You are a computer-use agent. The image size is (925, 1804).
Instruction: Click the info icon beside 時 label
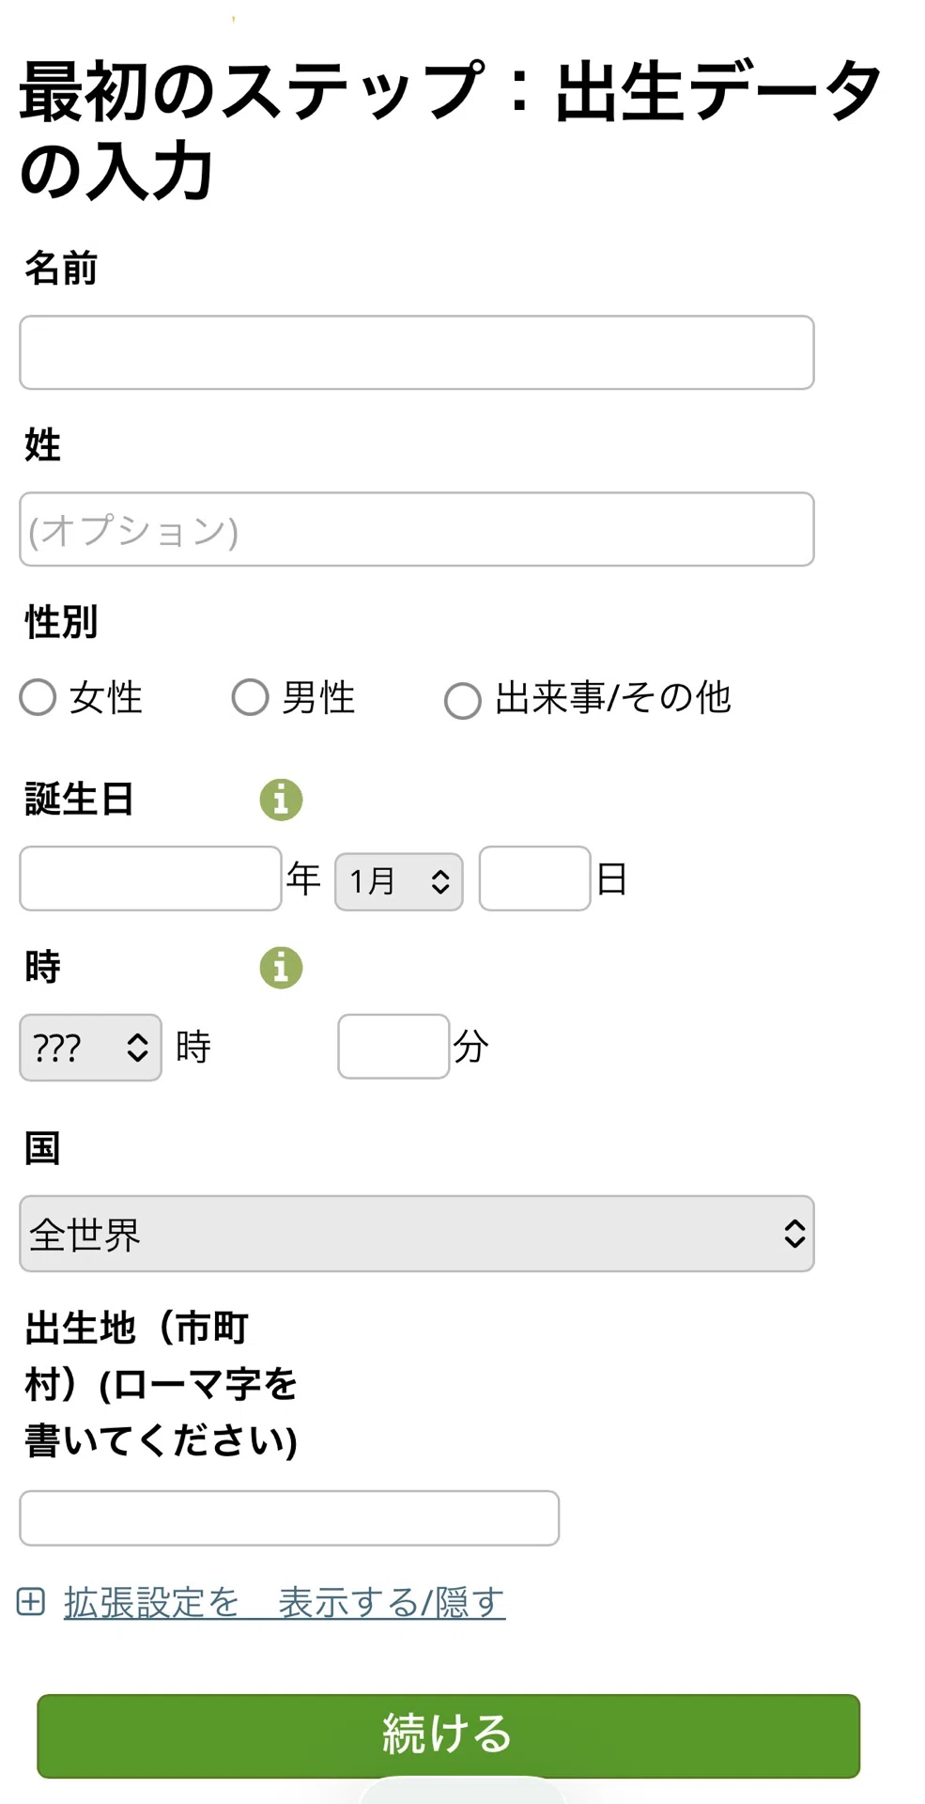[x=281, y=968]
